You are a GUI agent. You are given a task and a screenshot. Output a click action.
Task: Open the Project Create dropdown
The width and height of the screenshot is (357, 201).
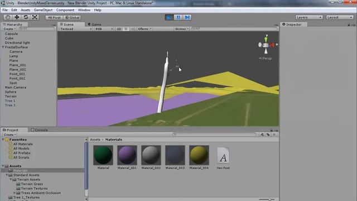9,135
